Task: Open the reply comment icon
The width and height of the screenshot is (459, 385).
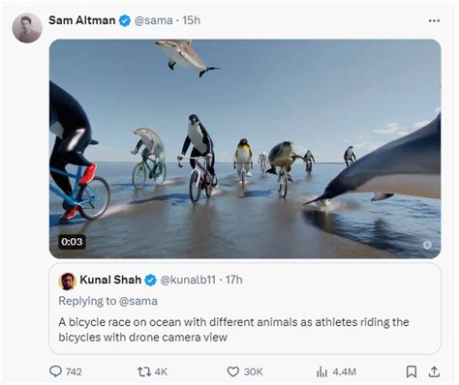Action: pos(55,371)
